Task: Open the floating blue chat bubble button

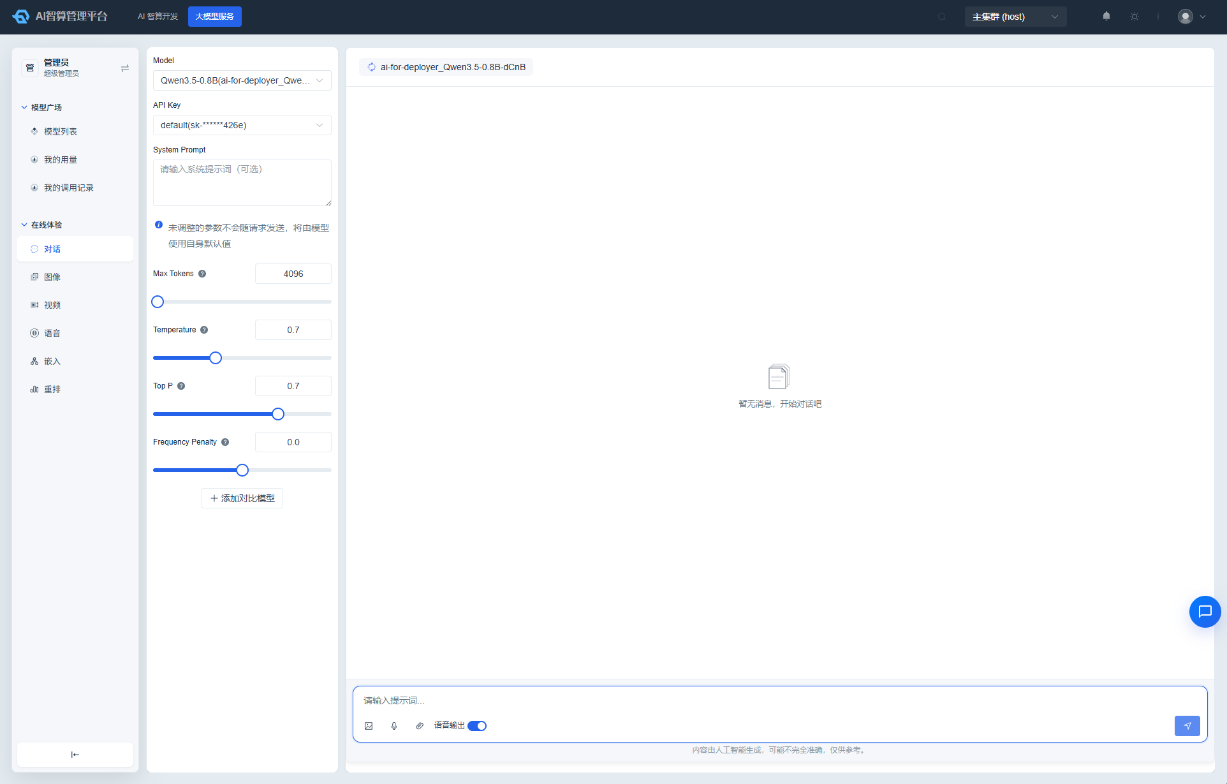Action: 1205,612
